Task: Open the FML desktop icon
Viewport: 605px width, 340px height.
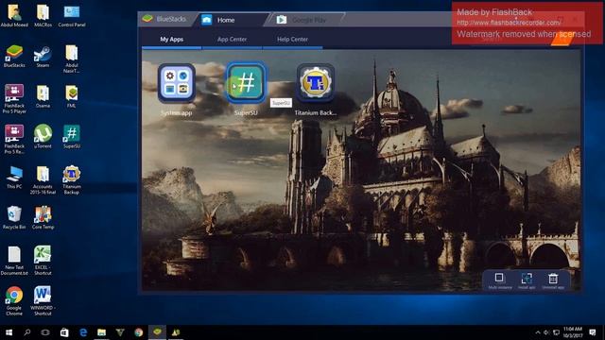Action: [72, 96]
